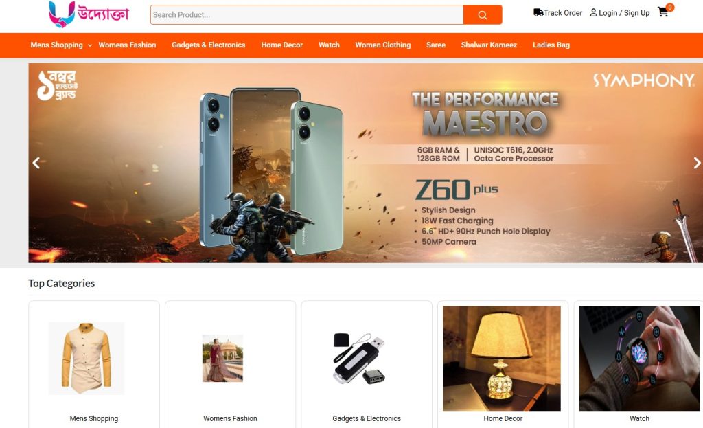
Task: Show previous banner with left arrow
Action: click(x=36, y=163)
